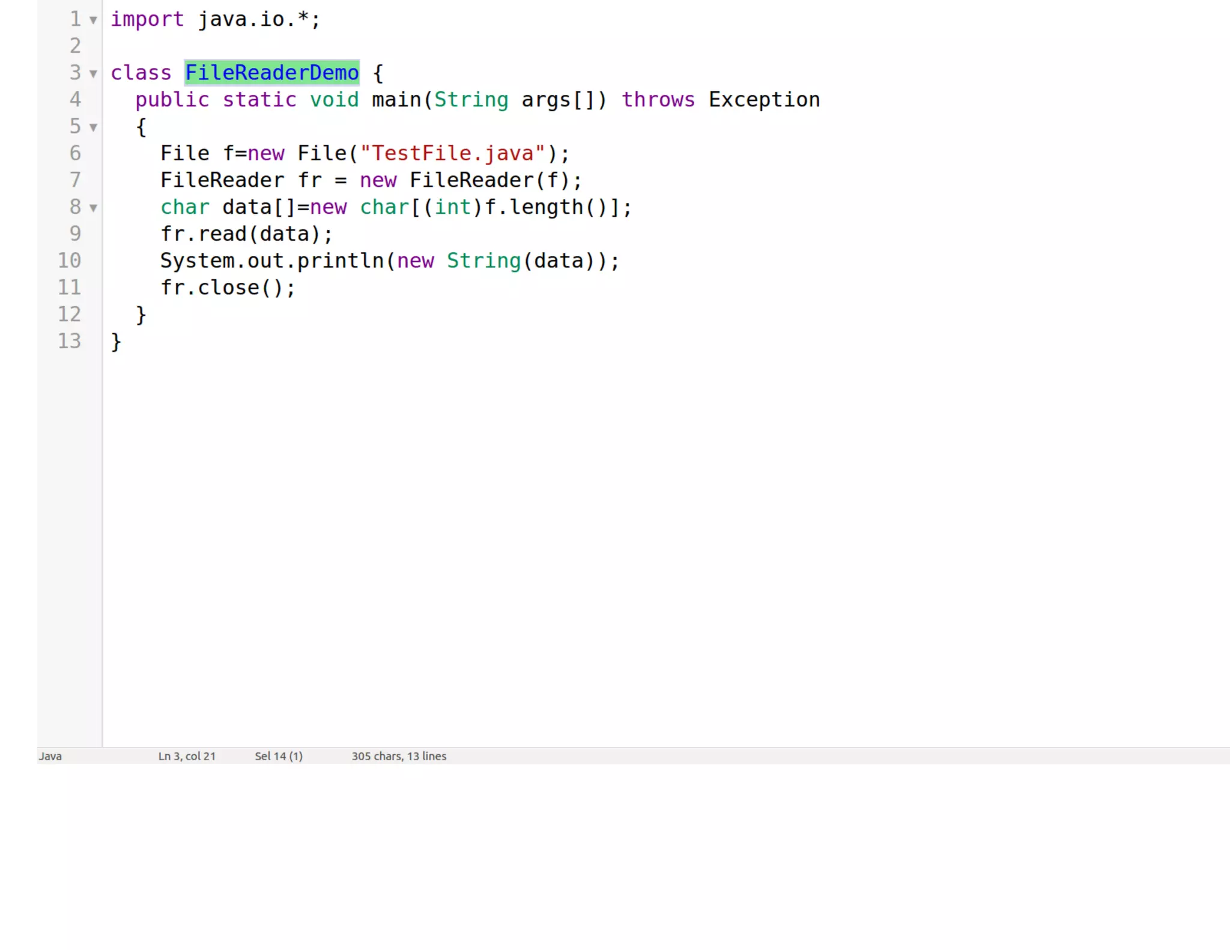Place cursor on the throws keyword
Viewport: 1230px width, 950px height.
tap(658, 100)
